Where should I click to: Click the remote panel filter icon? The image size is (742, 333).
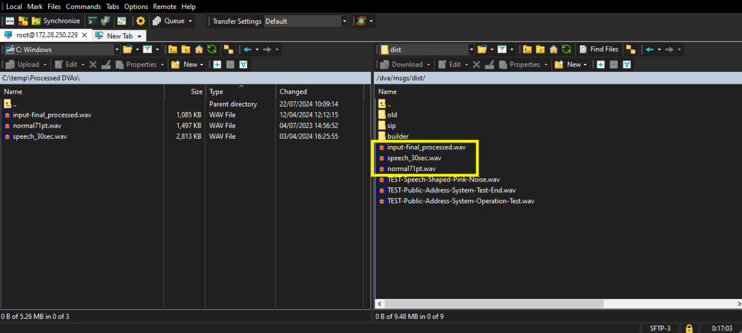502,49
